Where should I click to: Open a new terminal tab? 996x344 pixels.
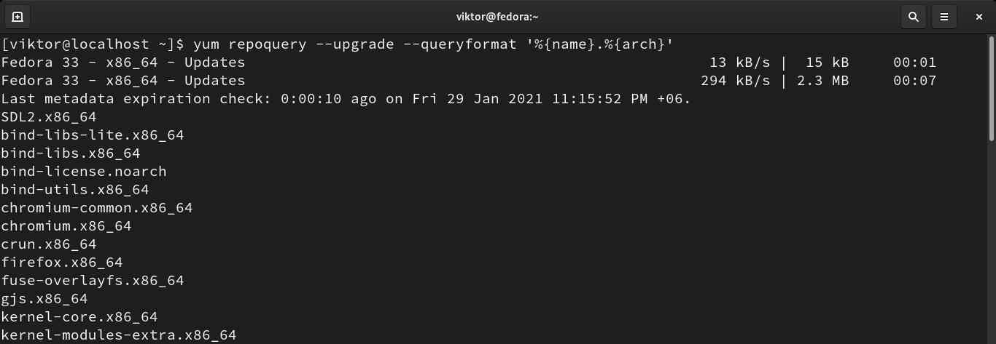coord(17,17)
